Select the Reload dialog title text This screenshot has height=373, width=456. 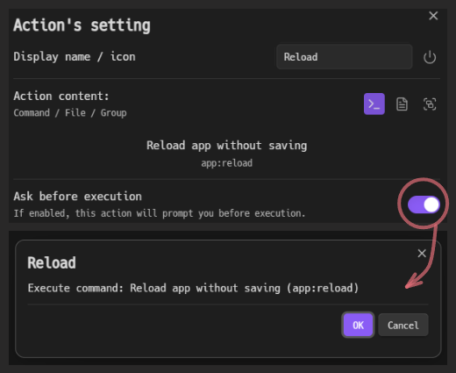click(x=52, y=262)
